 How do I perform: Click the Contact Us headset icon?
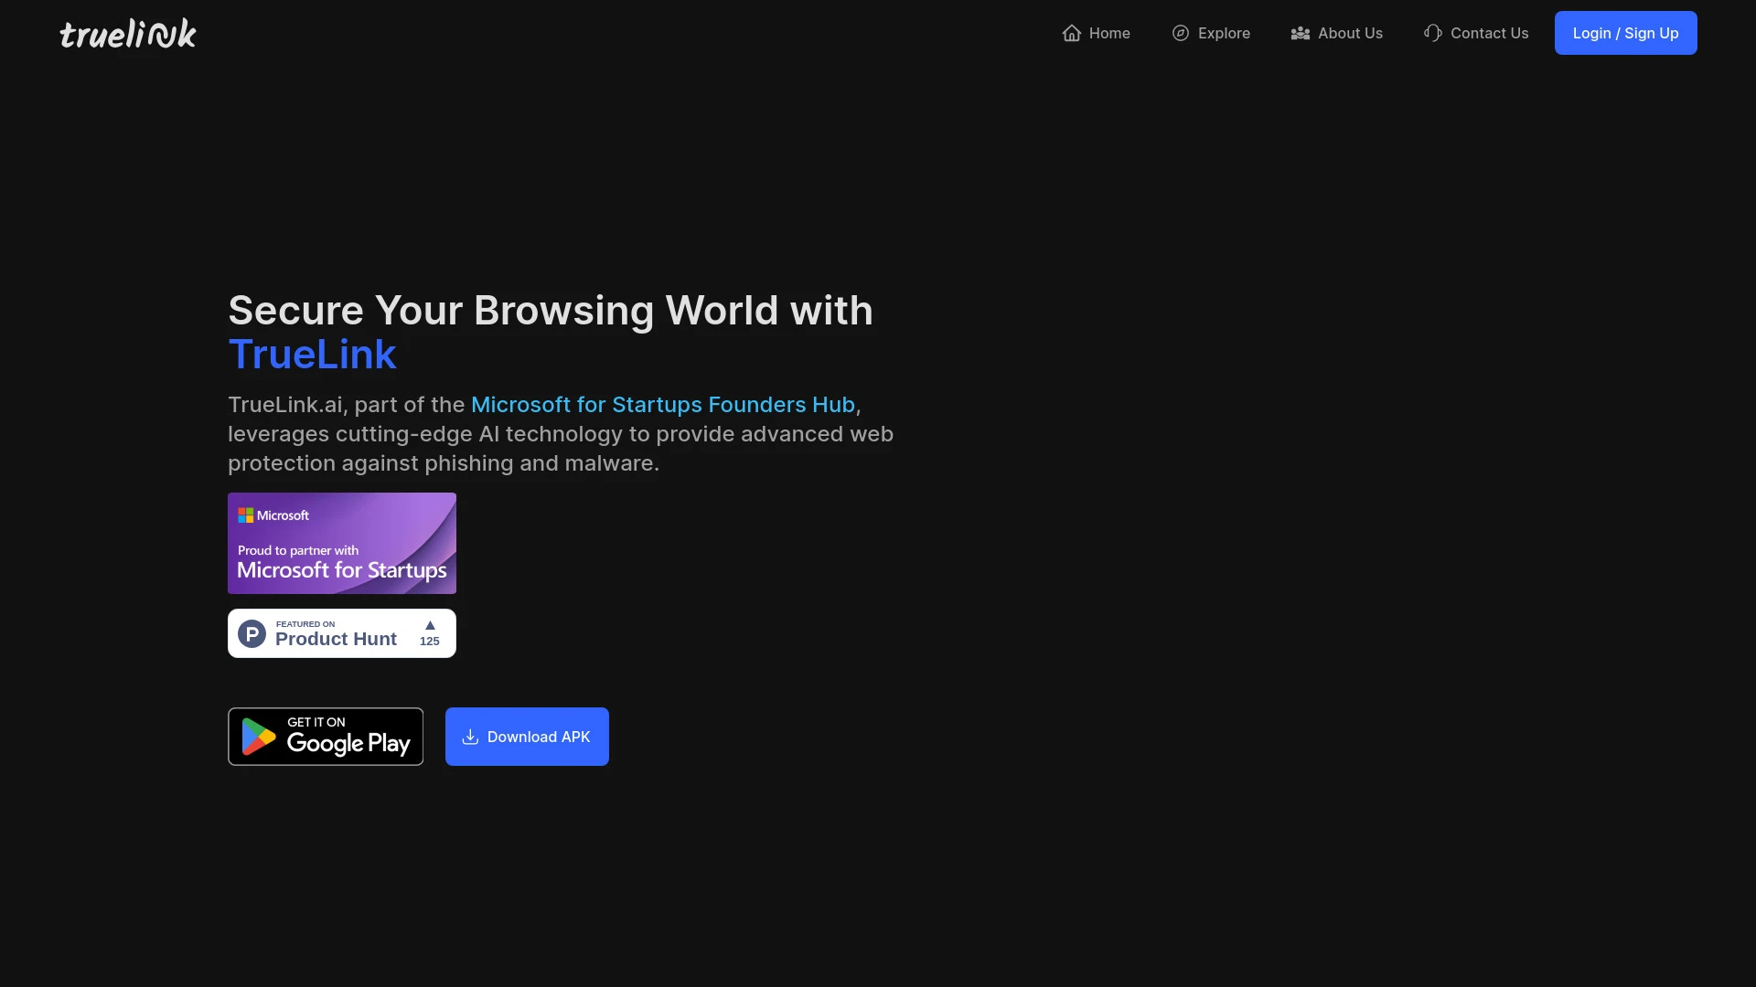point(1432,33)
